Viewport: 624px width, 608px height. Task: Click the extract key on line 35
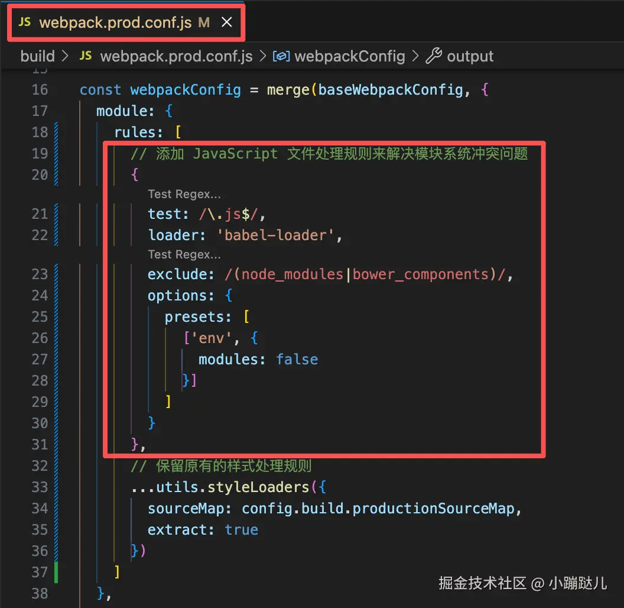pos(176,530)
